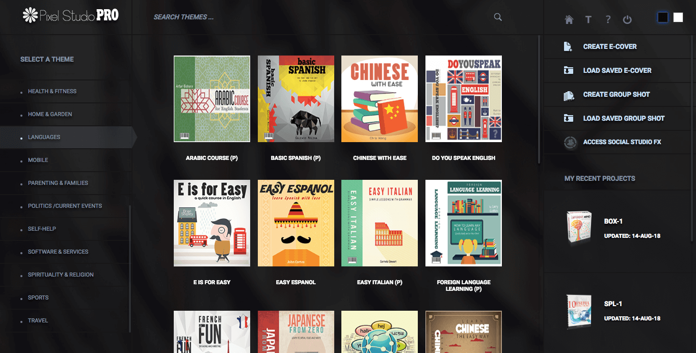Pick the Foreign Language Learning cover thumbnail
Screen dimensions: 696x353
pyautogui.click(x=464, y=223)
